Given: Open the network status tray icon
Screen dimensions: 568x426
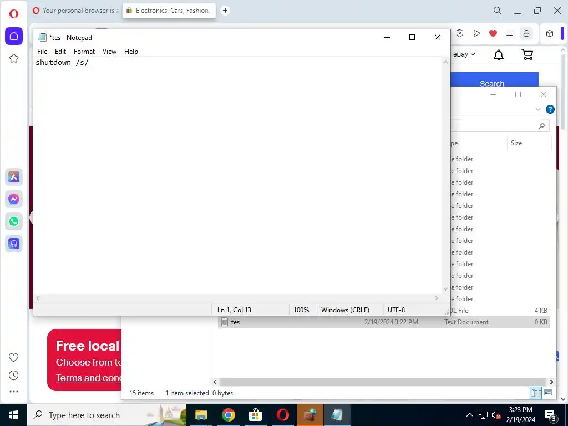Looking at the screenshot, I should pyautogui.click(x=483, y=415).
